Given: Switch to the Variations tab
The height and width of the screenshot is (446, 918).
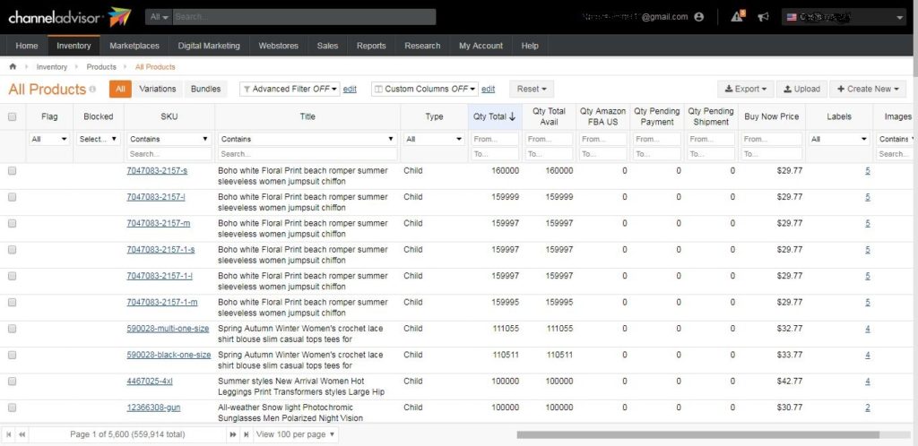Looking at the screenshot, I should pyautogui.click(x=158, y=90).
